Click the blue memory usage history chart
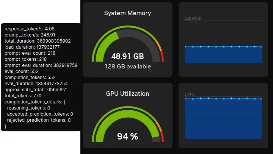Image resolution: width=273 pixels, height=154 pixels. (x=223, y=55)
